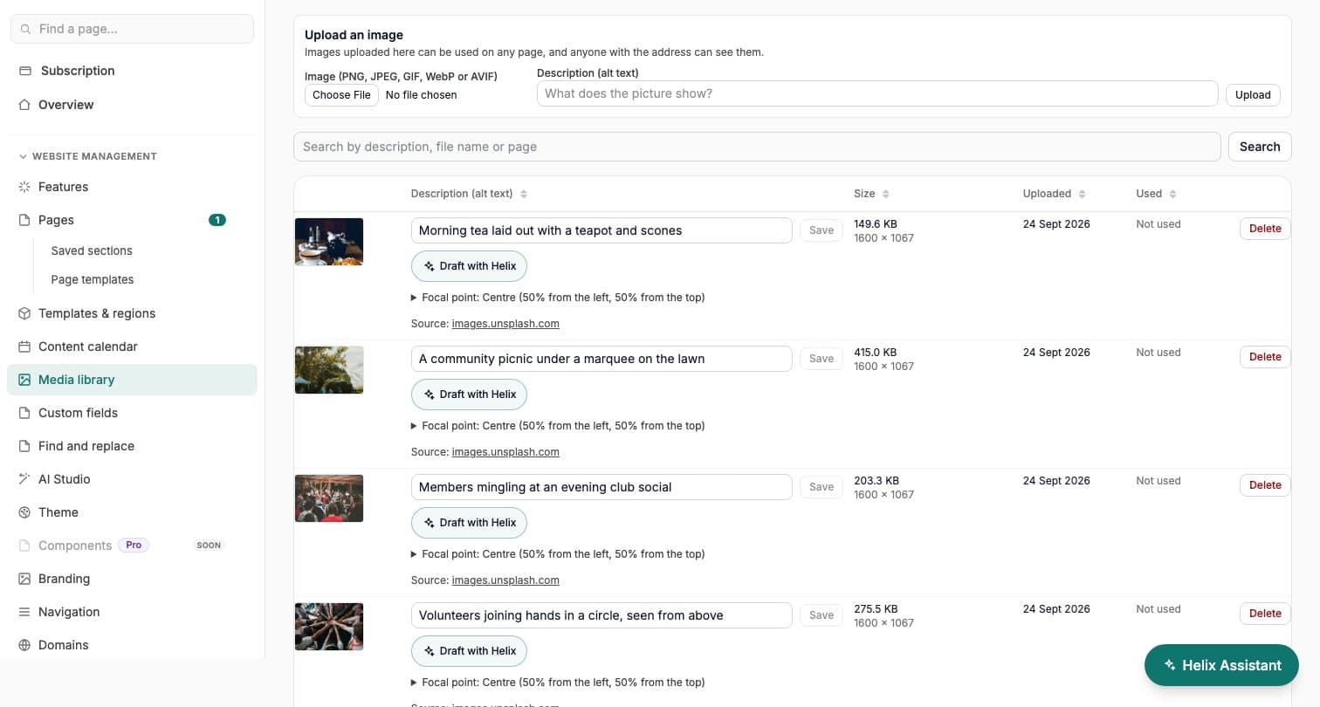Click the Navigation hamburger icon
Viewport: 1320px width, 707px height.
(24, 612)
